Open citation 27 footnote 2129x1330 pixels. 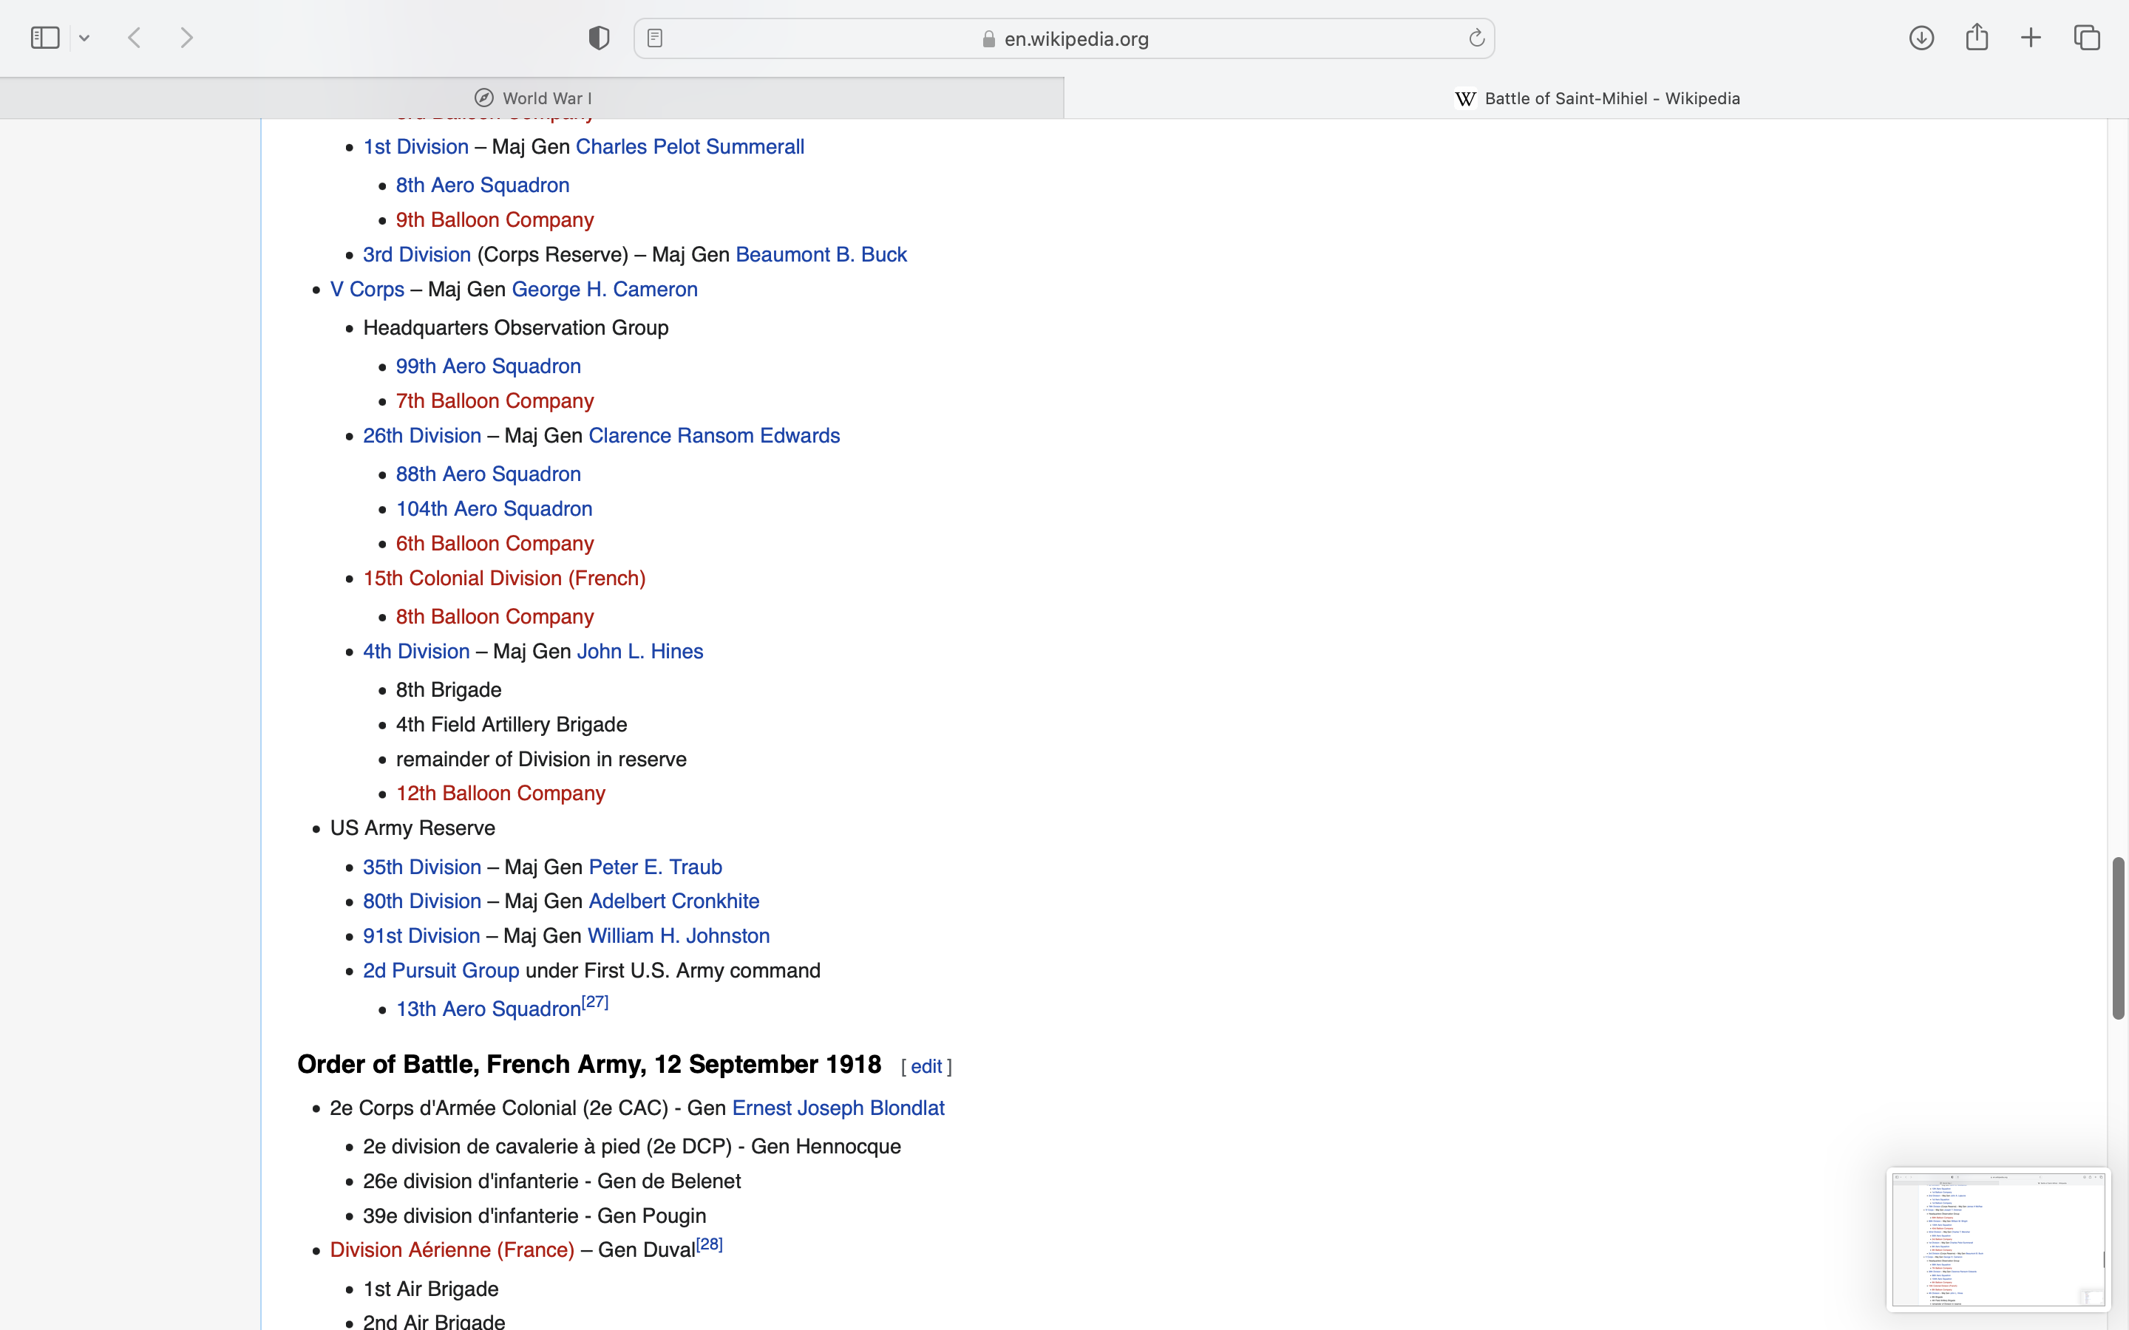(596, 1002)
